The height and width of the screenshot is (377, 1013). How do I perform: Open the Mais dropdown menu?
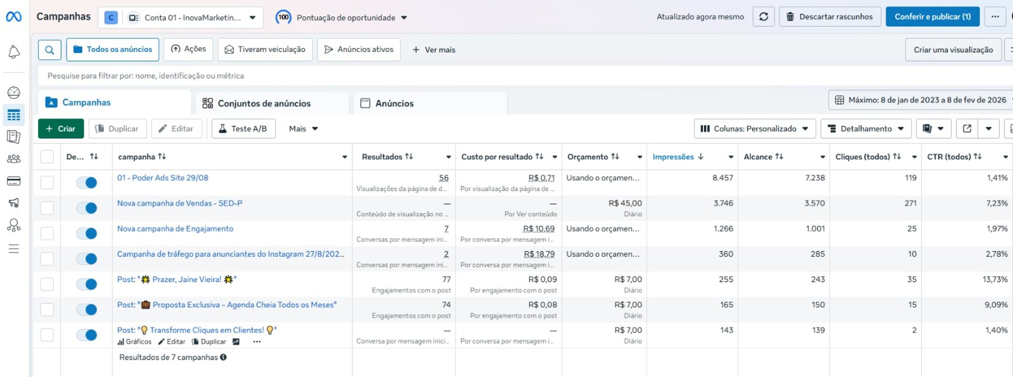coord(303,129)
